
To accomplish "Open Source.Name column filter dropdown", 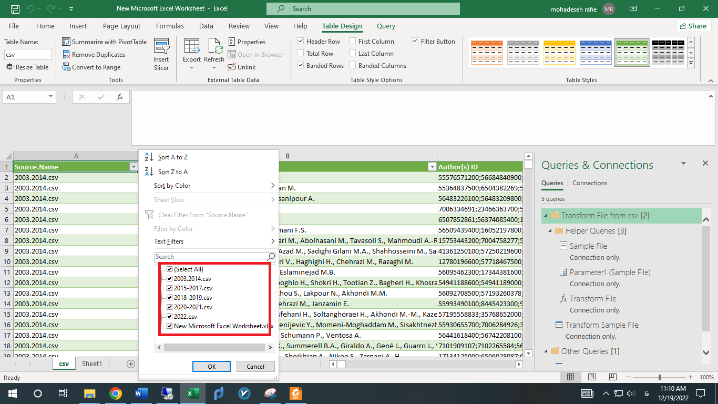I will click(x=133, y=167).
